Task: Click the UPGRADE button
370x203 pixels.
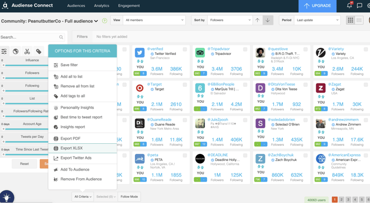Action: (317, 6)
